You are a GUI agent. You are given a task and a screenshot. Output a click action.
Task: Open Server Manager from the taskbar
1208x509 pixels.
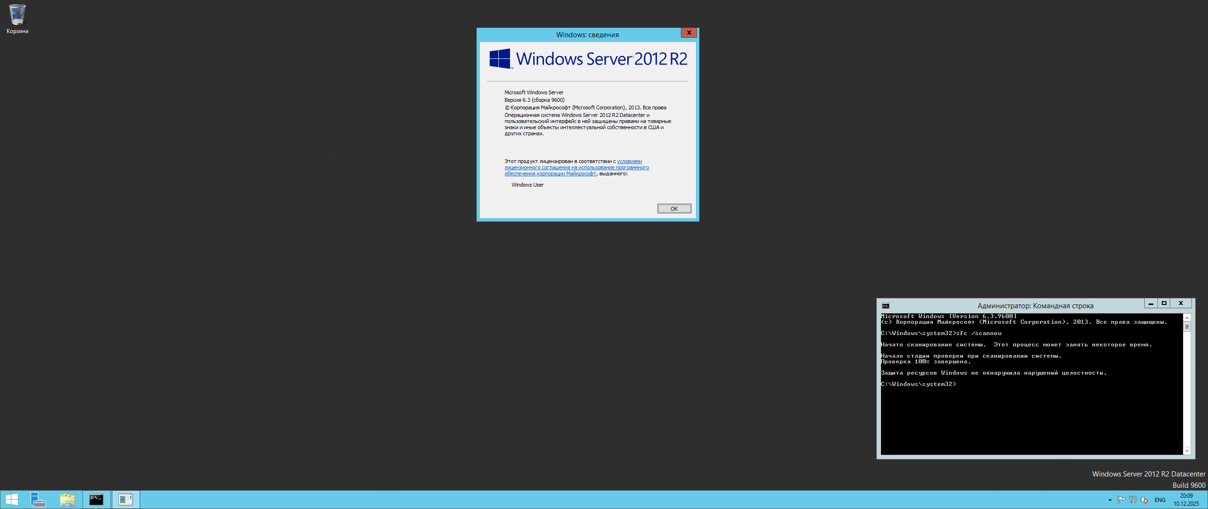(38, 500)
